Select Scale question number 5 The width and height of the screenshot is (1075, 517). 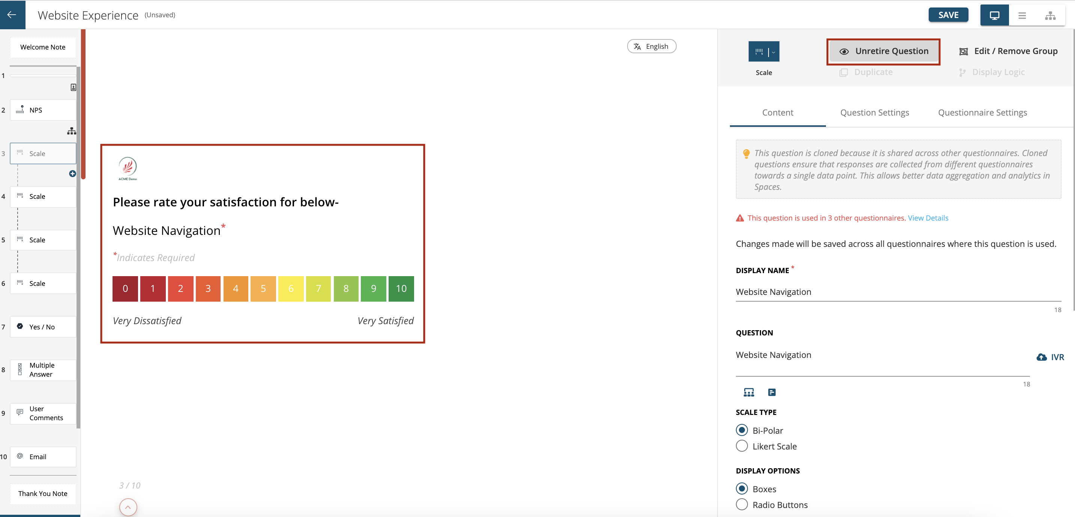tap(43, 240)
